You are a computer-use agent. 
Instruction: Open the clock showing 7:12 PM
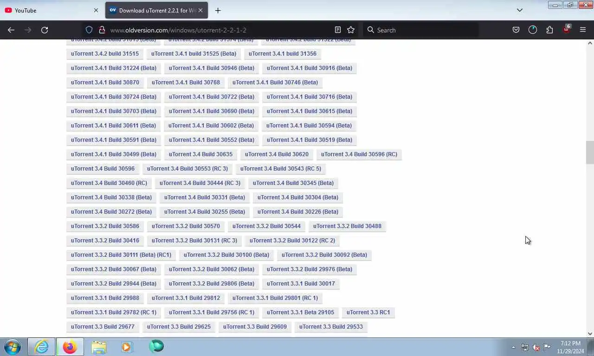click(570, 347)
